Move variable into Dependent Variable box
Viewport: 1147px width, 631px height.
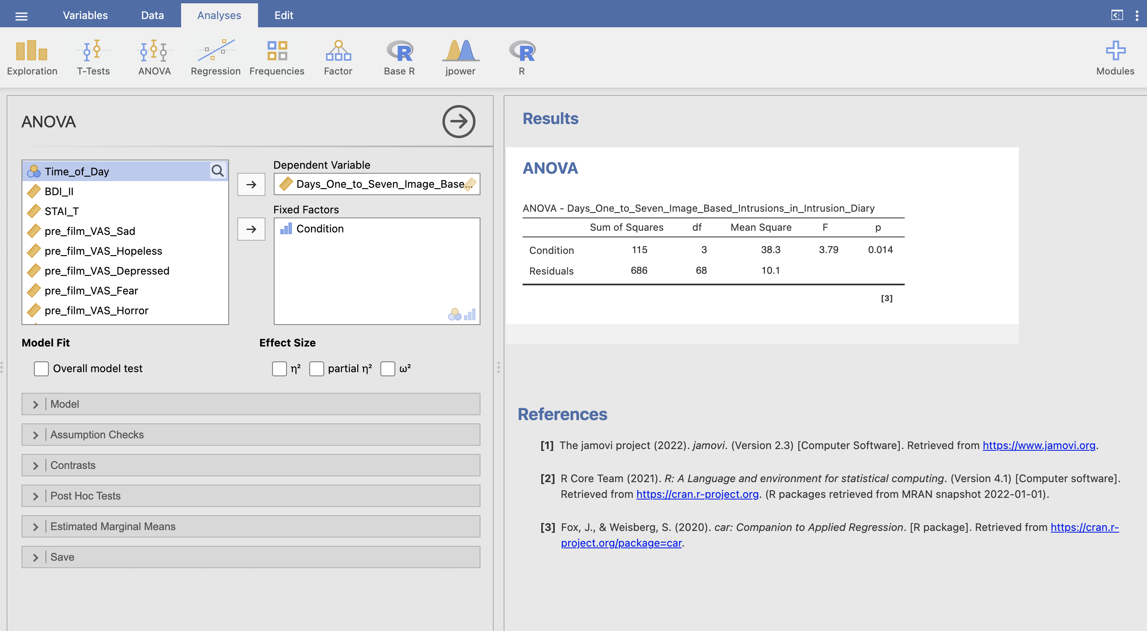pyautogui.click(x=251, y=184)
